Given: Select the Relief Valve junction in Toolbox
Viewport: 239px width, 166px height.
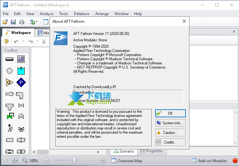Looking at the screenshot, I should [10, 128].
